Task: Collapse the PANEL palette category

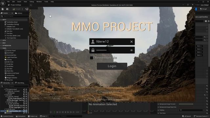Action: tap(1, 48)
